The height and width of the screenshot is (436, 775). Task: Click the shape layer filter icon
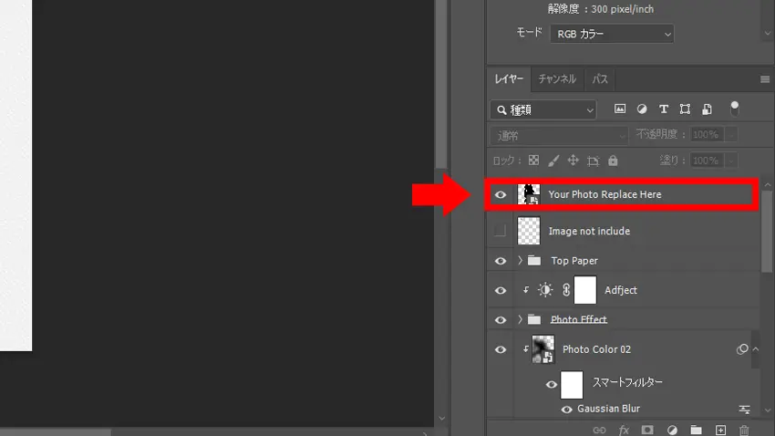click(685, 109)
